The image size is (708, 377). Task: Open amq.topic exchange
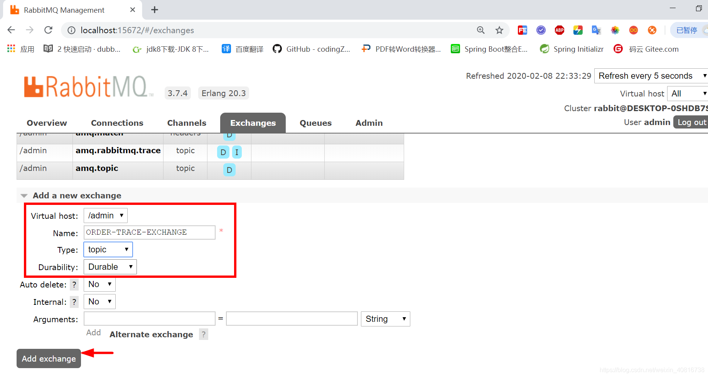point(97,168)
